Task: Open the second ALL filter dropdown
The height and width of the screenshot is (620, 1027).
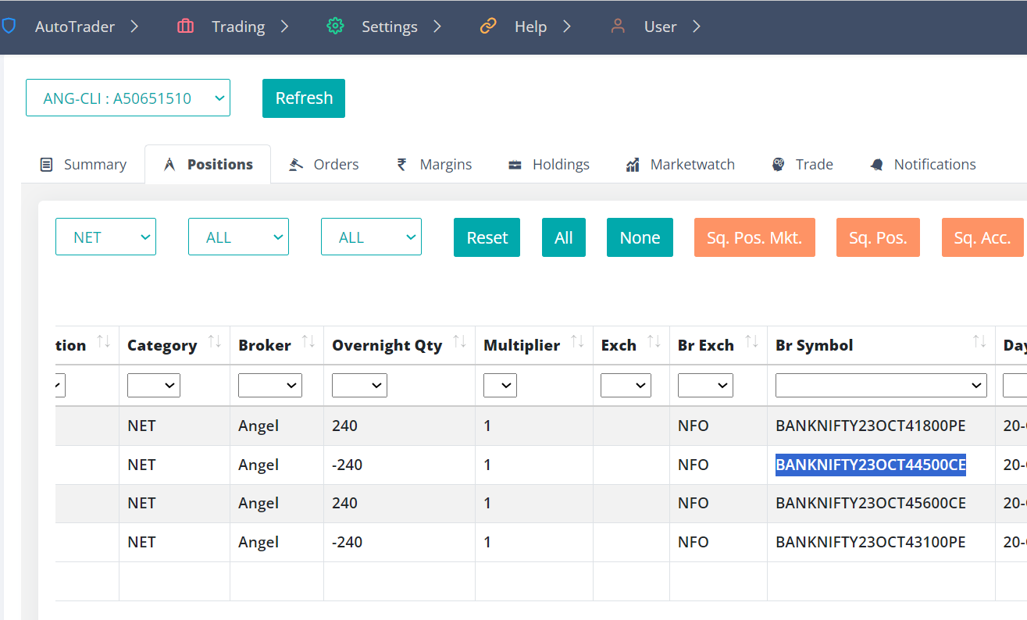Action: tap(371, 237)
